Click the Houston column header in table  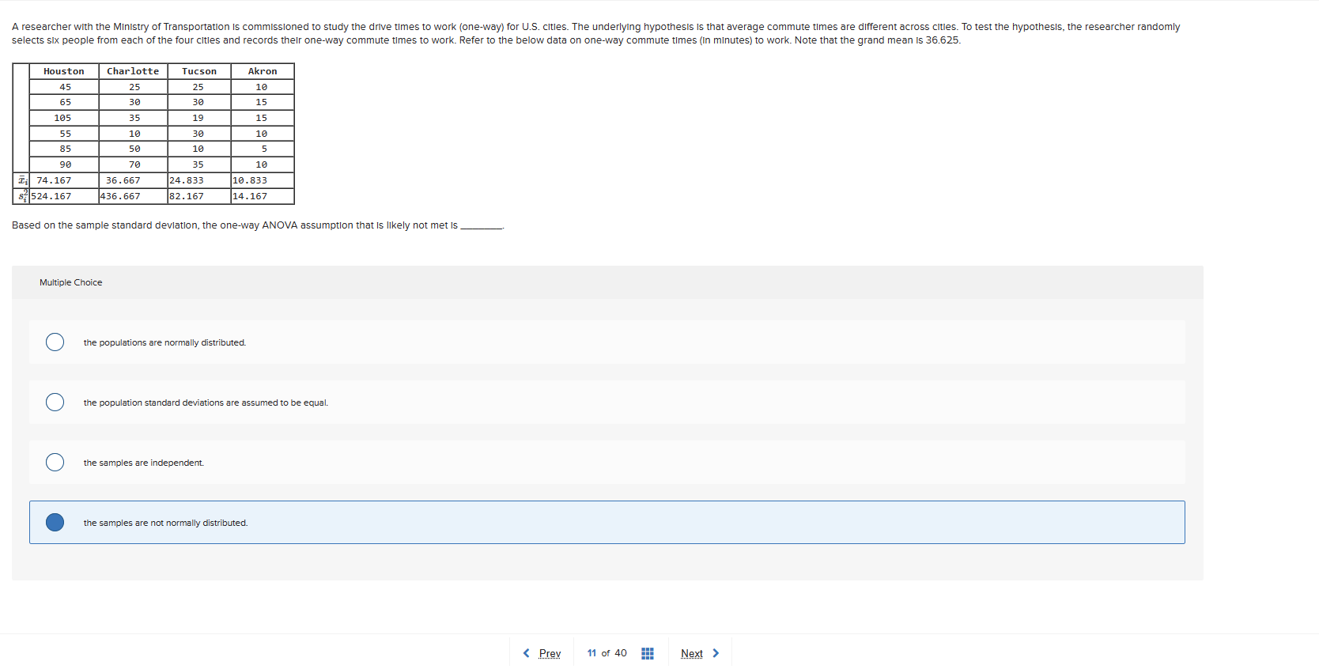point(63,71)
